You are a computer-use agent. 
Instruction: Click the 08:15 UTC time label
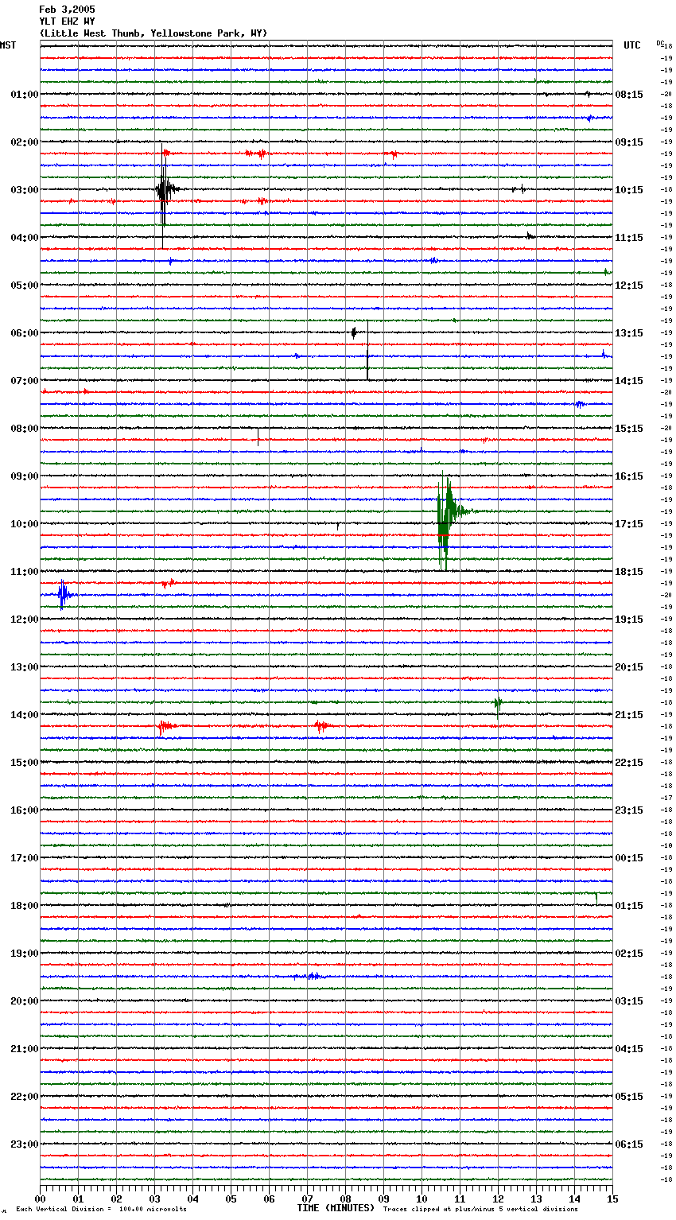629,95
